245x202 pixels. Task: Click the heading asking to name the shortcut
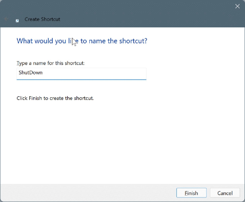click(x=82, y=41)
